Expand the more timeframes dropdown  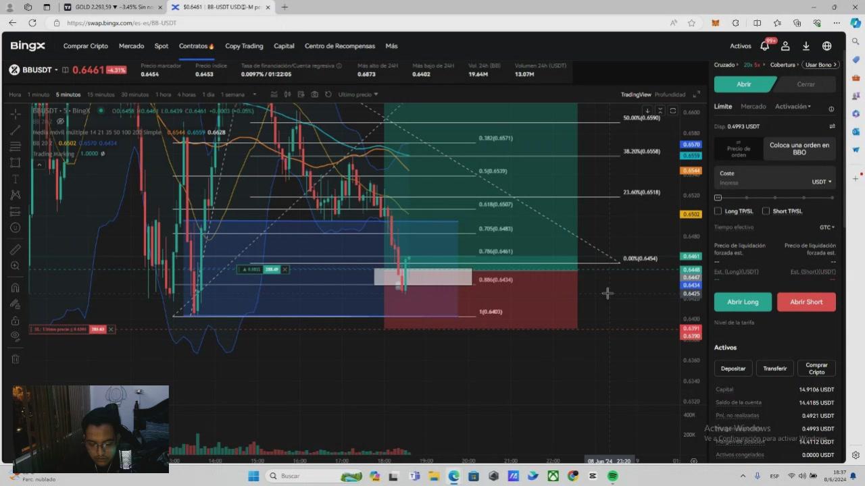pyautogui.click(x=254, y=94)
